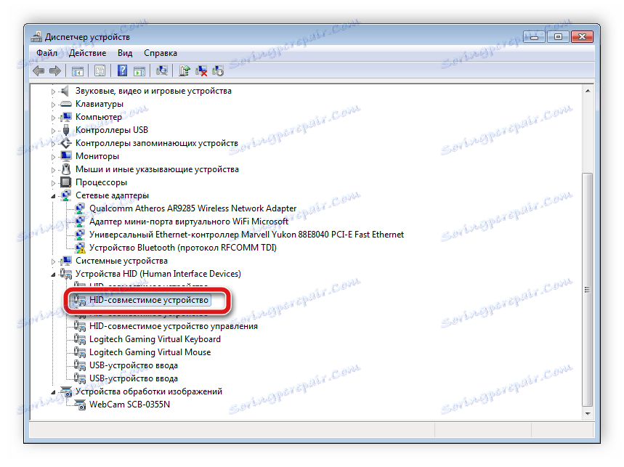Open the Файл menu
The image size is (624, 467).
pos(47,53)
